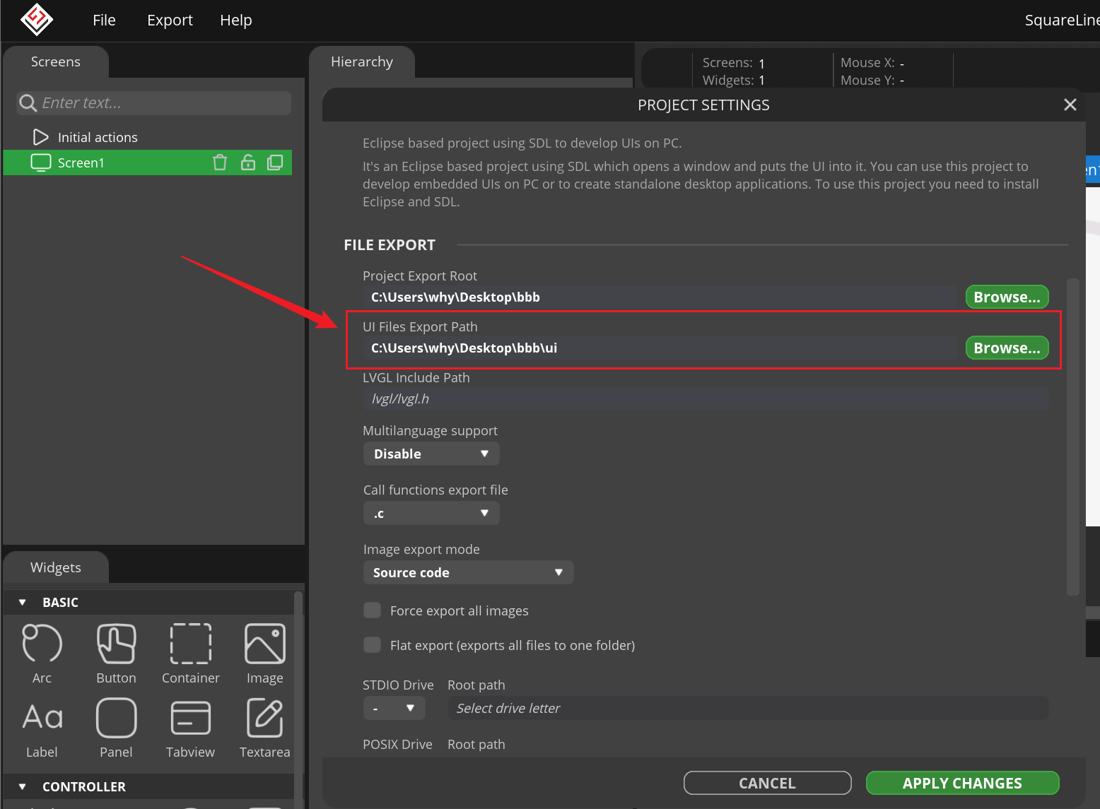Delete Screen1 using the trash icon
This screenshot has width=1100, height=809.
tap(220, 163)
